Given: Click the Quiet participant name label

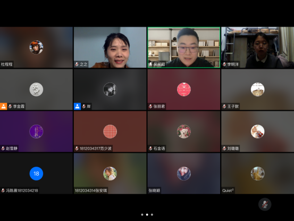Looking at the screenshot, I should point(228,191).
